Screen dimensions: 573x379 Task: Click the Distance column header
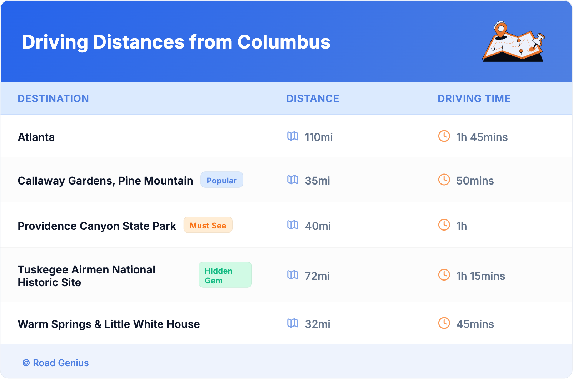[313, 98]
